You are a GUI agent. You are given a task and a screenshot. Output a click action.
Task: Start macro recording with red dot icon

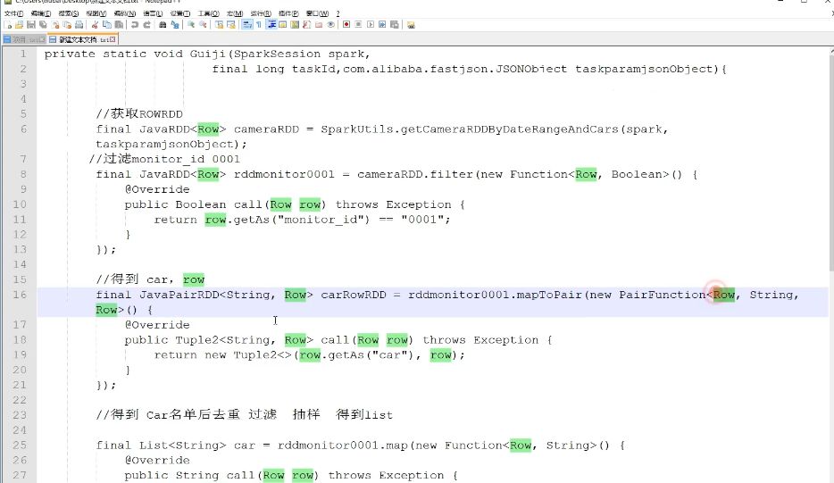tap(346, 25)
